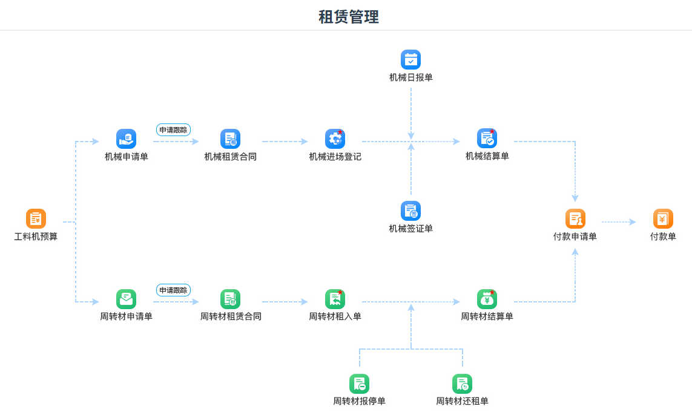Open the 周转材结算单 money bag icon
The height and width of the screenshot is (415, 692).
click(487, 299)
